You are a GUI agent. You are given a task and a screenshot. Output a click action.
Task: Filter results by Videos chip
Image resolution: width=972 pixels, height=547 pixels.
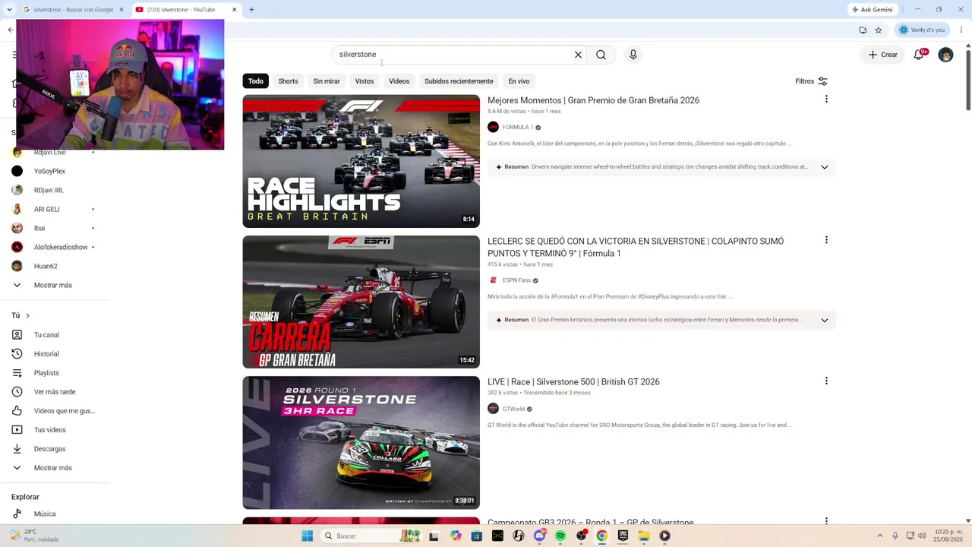click(x=399, y=81)
